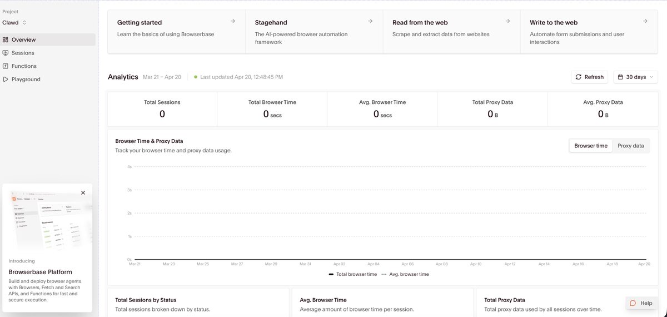Switch chart to Proxy data view

pyautogui.click(x=630, y=146)
